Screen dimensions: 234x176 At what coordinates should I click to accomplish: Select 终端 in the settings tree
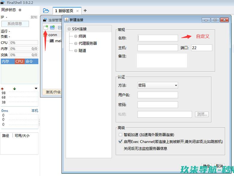(82, 36)
